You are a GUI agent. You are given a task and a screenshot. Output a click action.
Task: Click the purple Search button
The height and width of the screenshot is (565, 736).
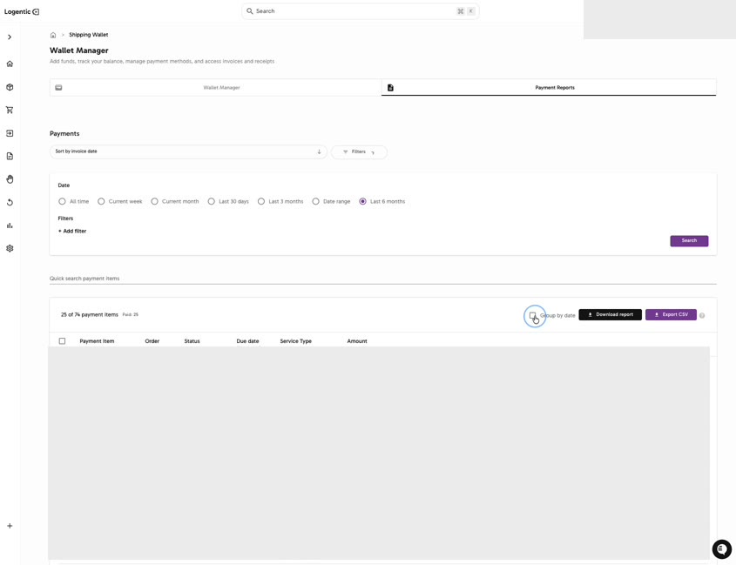coord(689,241)
